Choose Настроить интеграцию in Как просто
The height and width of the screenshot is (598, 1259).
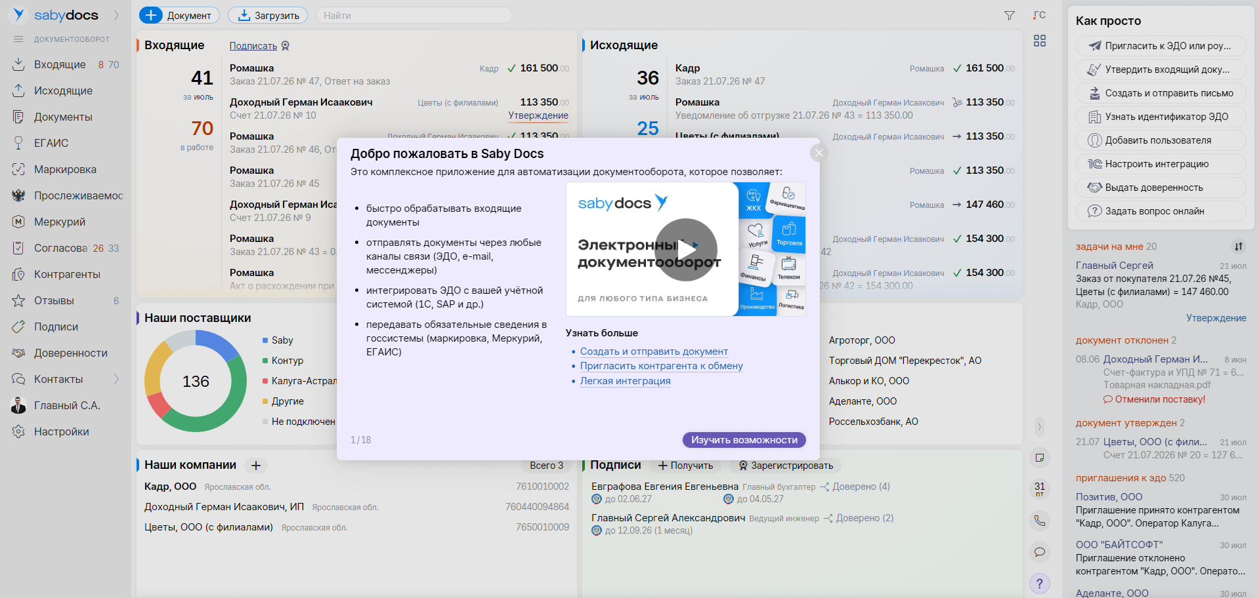(x=1161, y=164)
